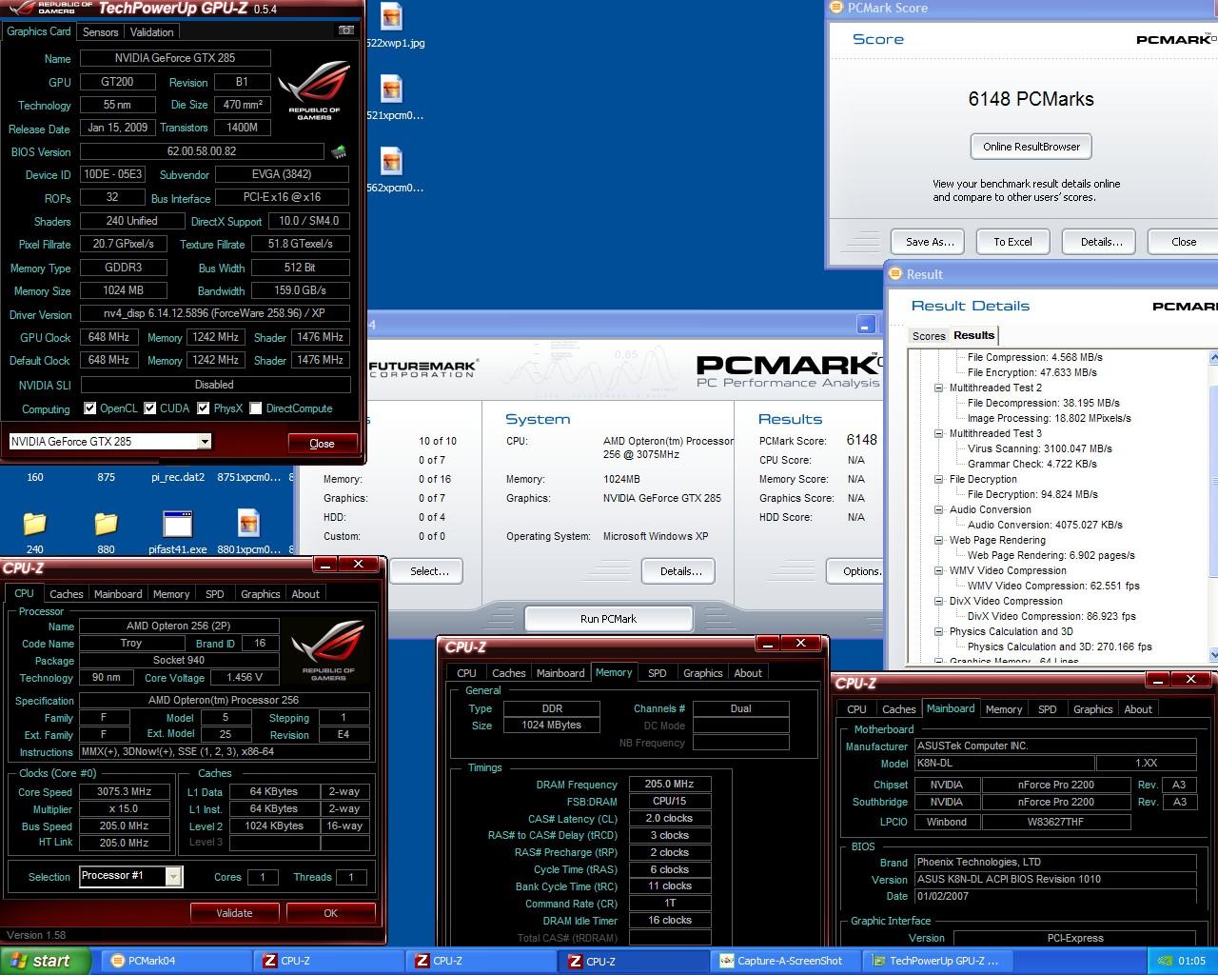Open the Sensors tab in GPU-Z
The image size is (1218, 975).
(100, 31)
